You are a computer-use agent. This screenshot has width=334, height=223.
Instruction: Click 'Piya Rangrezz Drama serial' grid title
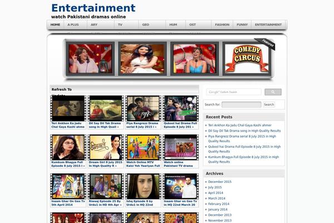click(x=143, y=125)
